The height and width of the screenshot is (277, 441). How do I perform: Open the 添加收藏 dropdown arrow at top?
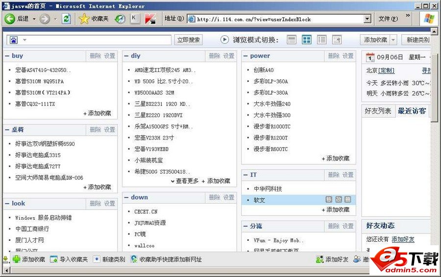coord(393,40)
